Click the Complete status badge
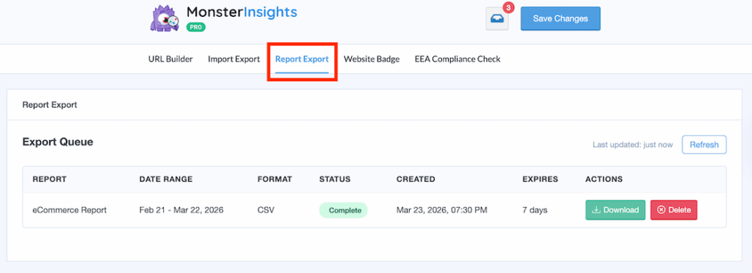The width and height of the screenshot is (752, 273). [x=344, y=210]
